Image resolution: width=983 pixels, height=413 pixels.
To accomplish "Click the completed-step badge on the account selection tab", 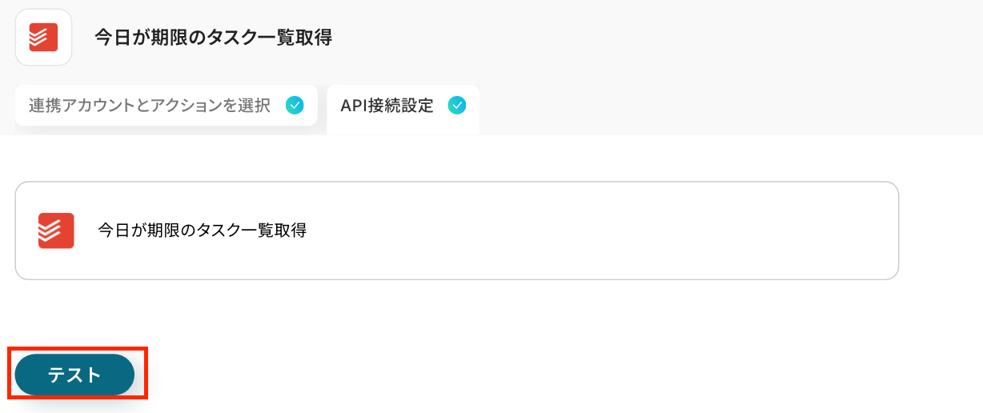I will (x=295, y=105).
